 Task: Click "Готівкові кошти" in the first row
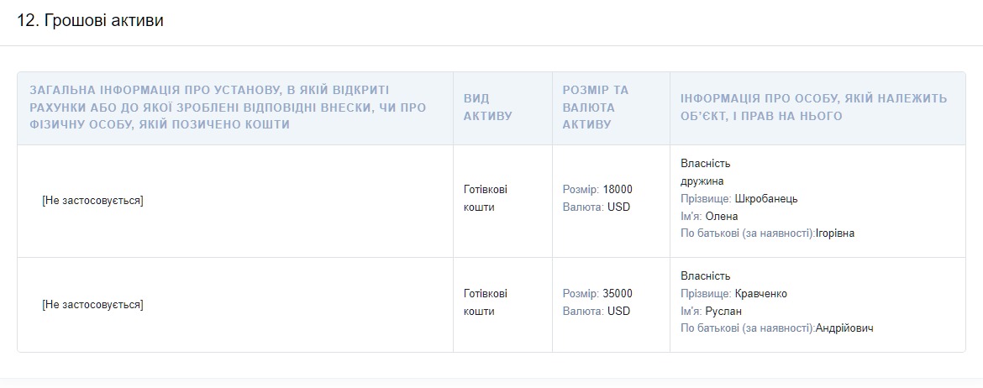[x=486, y=198]
